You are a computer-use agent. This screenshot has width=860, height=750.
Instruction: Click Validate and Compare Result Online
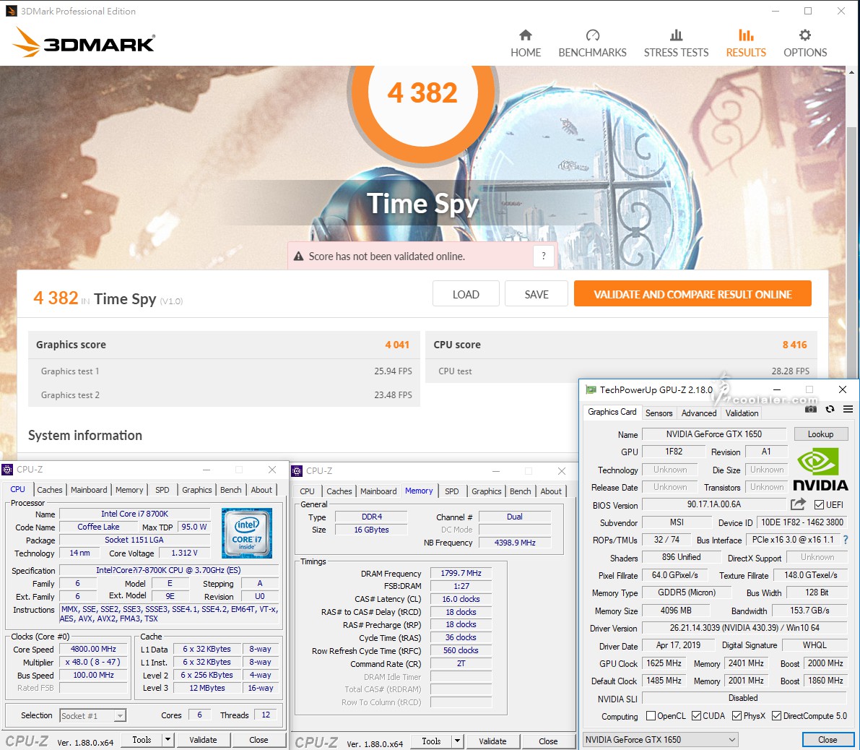point(692,294)
